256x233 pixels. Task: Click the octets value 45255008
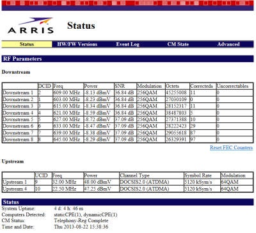[176, 93]
